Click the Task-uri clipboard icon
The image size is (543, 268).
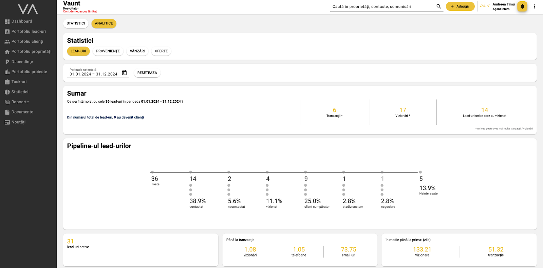7,82
